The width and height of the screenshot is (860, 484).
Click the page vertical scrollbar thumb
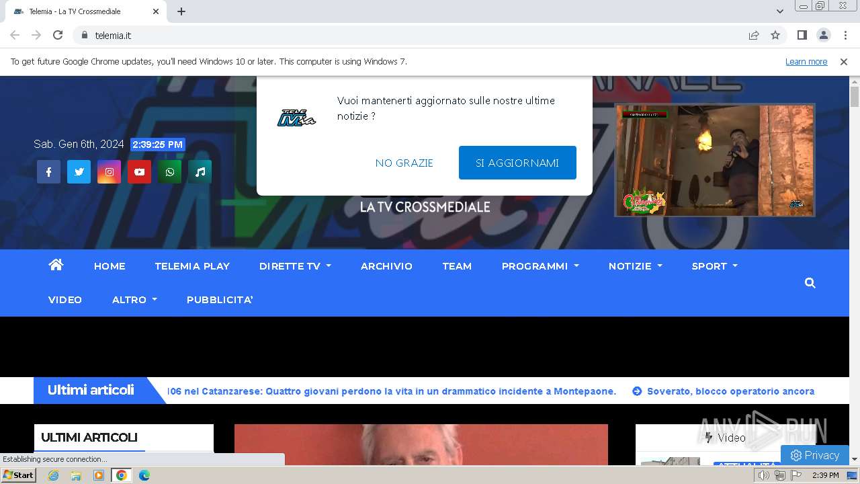855,96
